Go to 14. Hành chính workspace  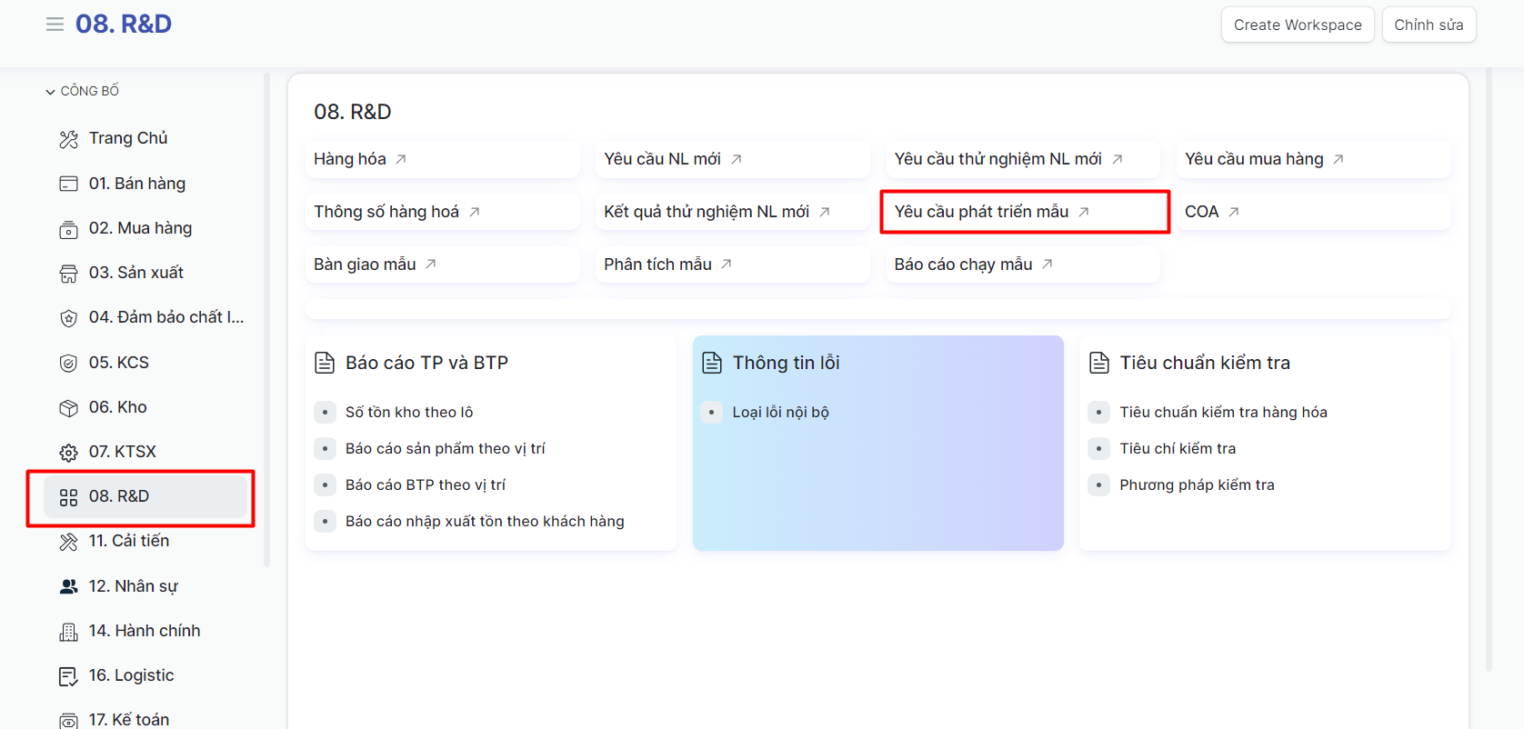[144, 631]
